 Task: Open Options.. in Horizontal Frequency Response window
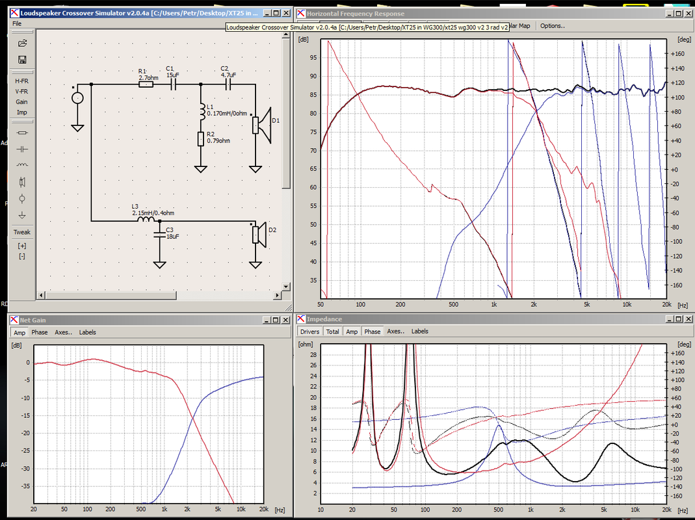552,26
